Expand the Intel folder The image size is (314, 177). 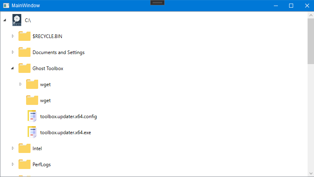click(13, 148)
